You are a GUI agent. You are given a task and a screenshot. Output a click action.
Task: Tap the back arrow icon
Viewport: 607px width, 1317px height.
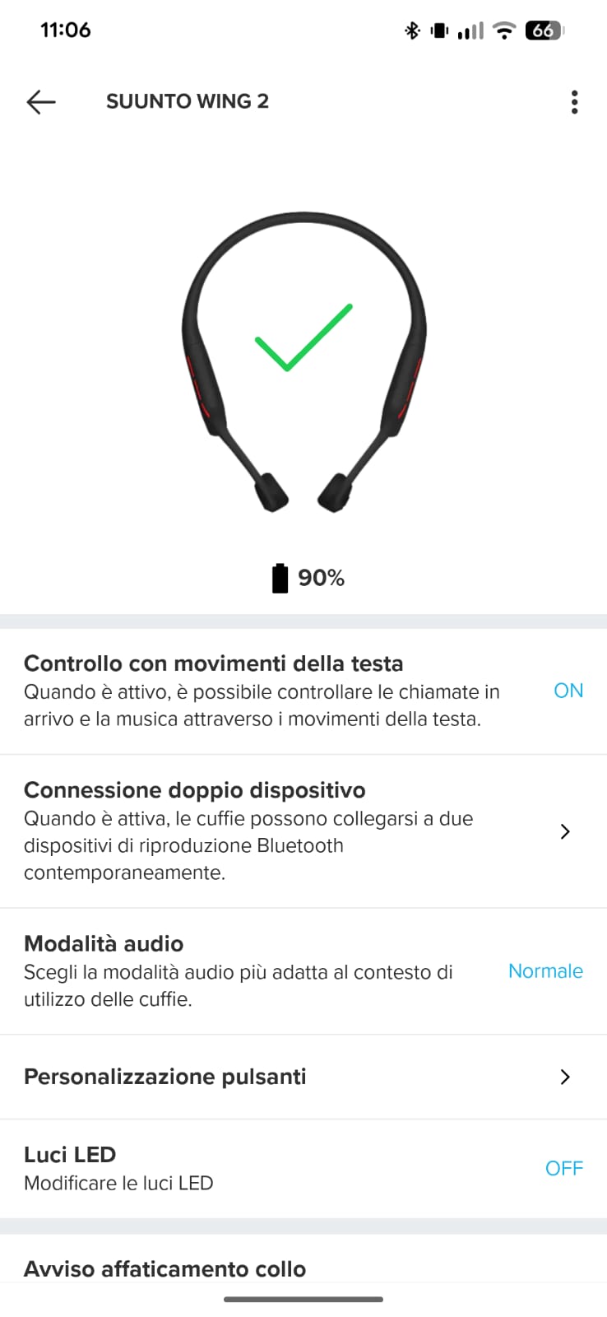click(x=40, y=101)
